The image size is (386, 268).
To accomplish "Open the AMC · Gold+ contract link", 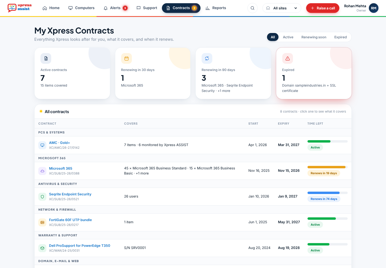I will (x=60, y=143).
